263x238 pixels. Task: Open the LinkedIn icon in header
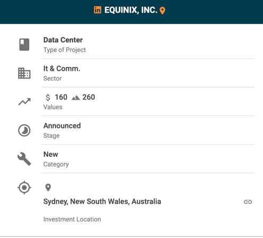pyautogui.click(x=98, y=10)
